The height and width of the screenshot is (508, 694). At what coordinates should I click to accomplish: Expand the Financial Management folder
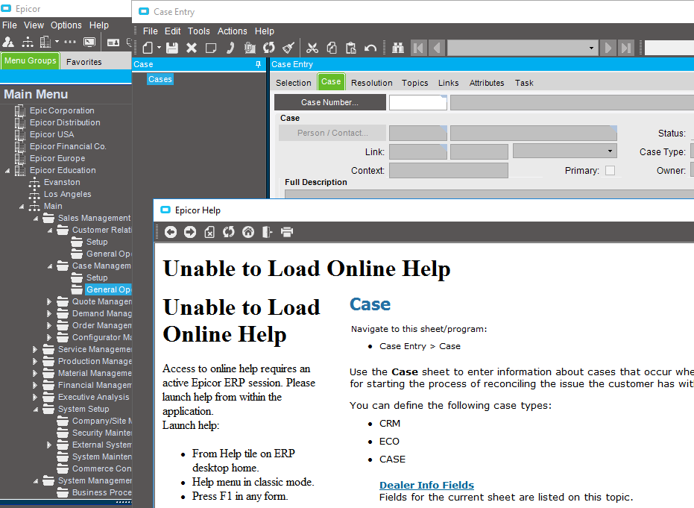click(36, 386)
